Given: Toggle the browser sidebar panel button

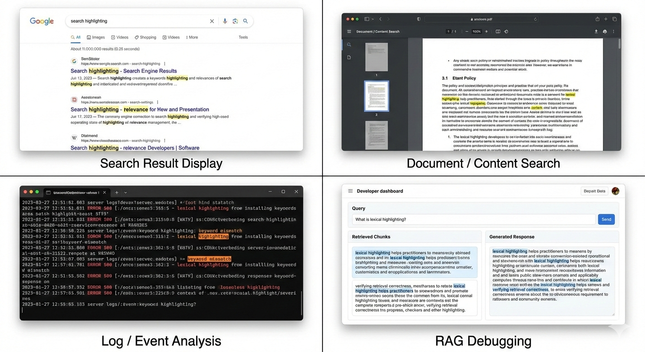Looking at the screenshot, I should pyautogui.click(x=367, y=19).
